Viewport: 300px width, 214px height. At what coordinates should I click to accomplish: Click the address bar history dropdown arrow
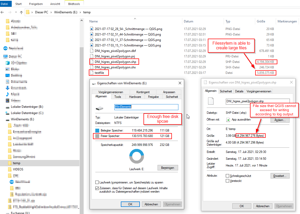[x=15, y=12]
